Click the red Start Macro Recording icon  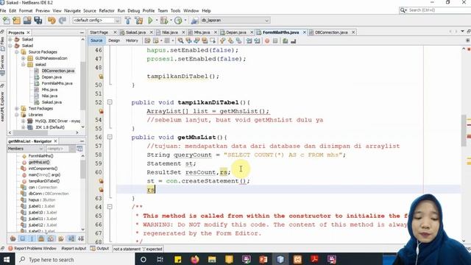[x=267, y=40]
